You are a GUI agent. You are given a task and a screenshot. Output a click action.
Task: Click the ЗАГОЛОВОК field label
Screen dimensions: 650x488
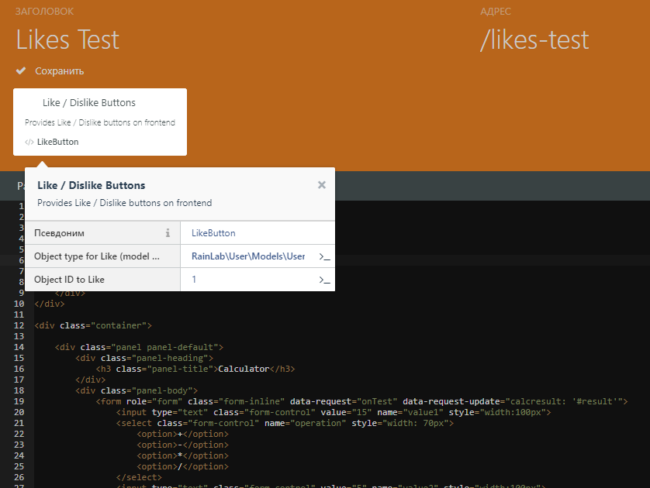point(44,11)
